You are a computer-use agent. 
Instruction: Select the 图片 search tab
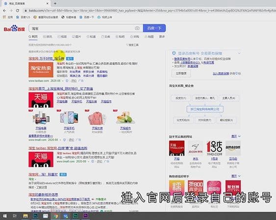coord(76,37)
